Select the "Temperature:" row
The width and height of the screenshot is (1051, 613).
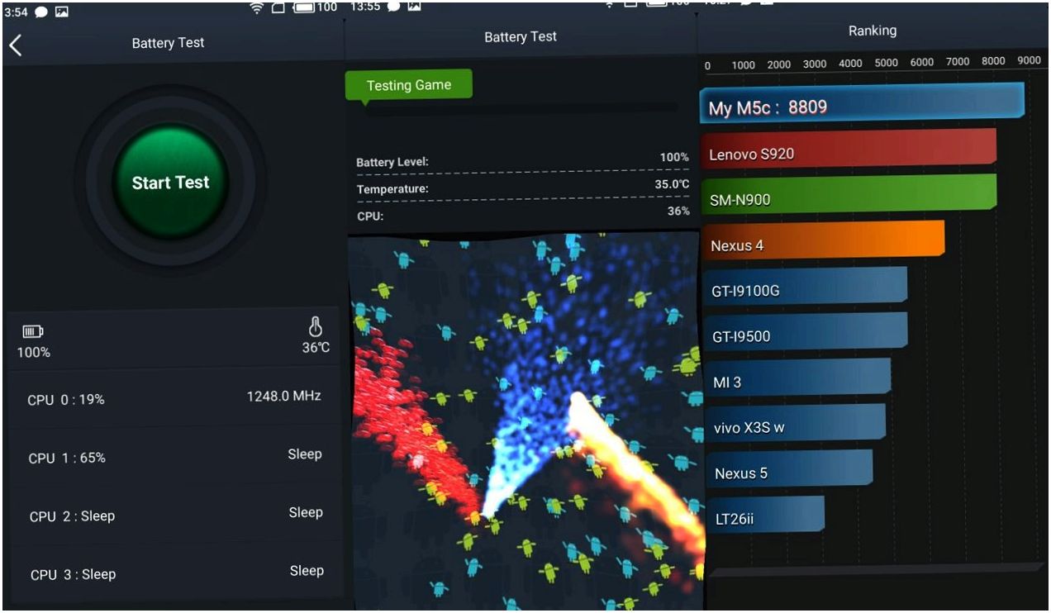point(522,187)
